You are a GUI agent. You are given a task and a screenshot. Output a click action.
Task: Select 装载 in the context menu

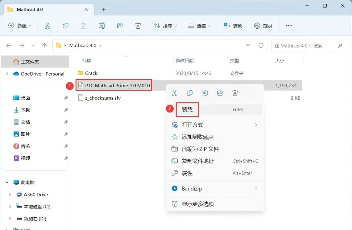tap(215, 109)
